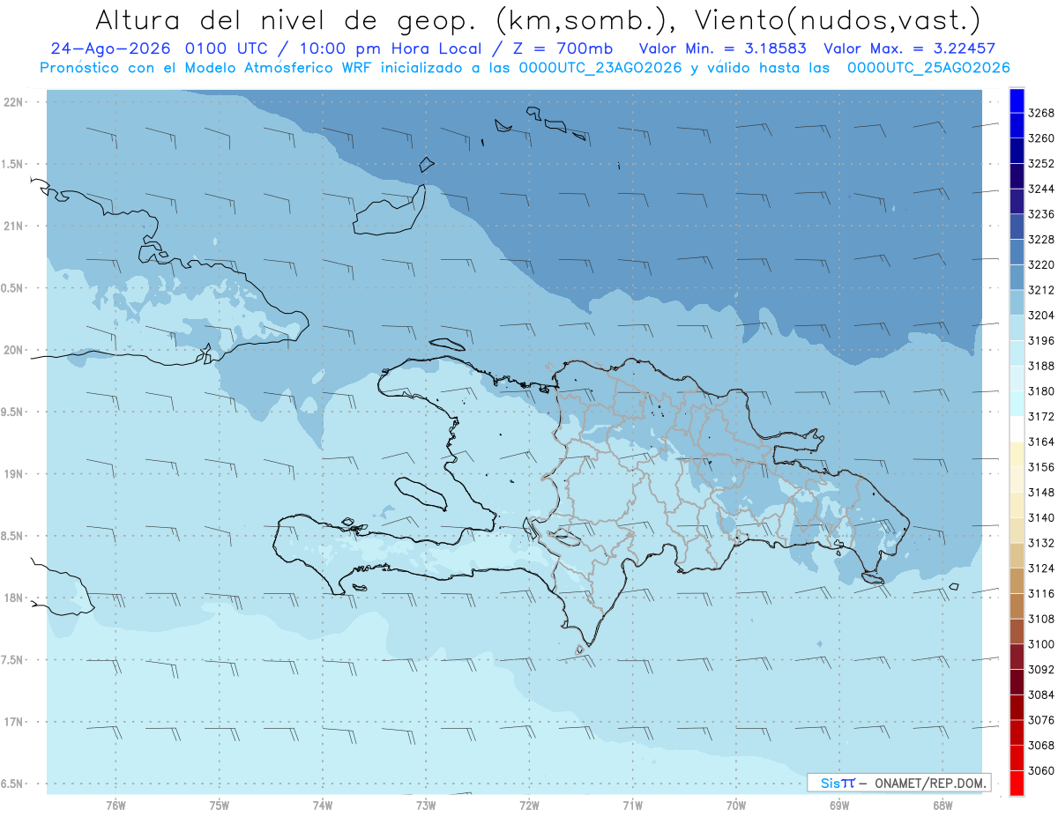Screen dimensions: 1058x817
Task: Click the 6.5N latitude label
Action: [x=13, y=784]
